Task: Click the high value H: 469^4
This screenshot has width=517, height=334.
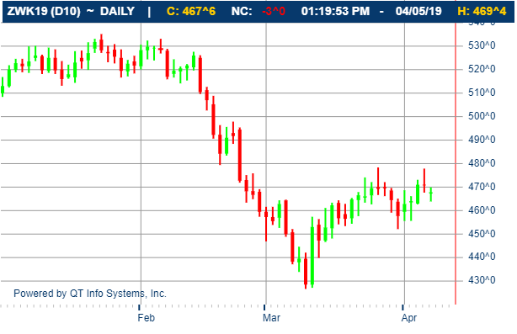Action: 482,11
